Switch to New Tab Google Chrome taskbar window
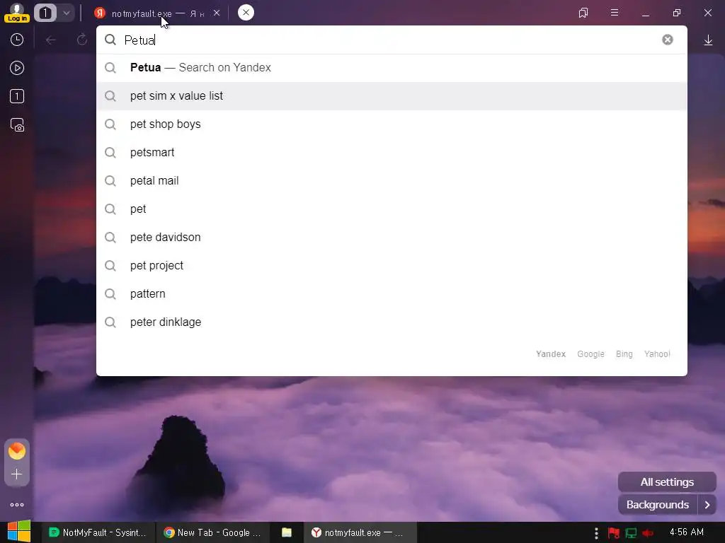This screenshot has width=725, height=543. [x=212, y=532]
